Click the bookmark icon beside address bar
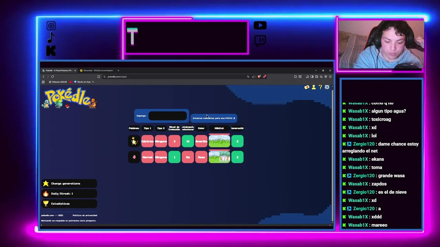This screenshot has width=440, height=247. (x=99, y=77)
